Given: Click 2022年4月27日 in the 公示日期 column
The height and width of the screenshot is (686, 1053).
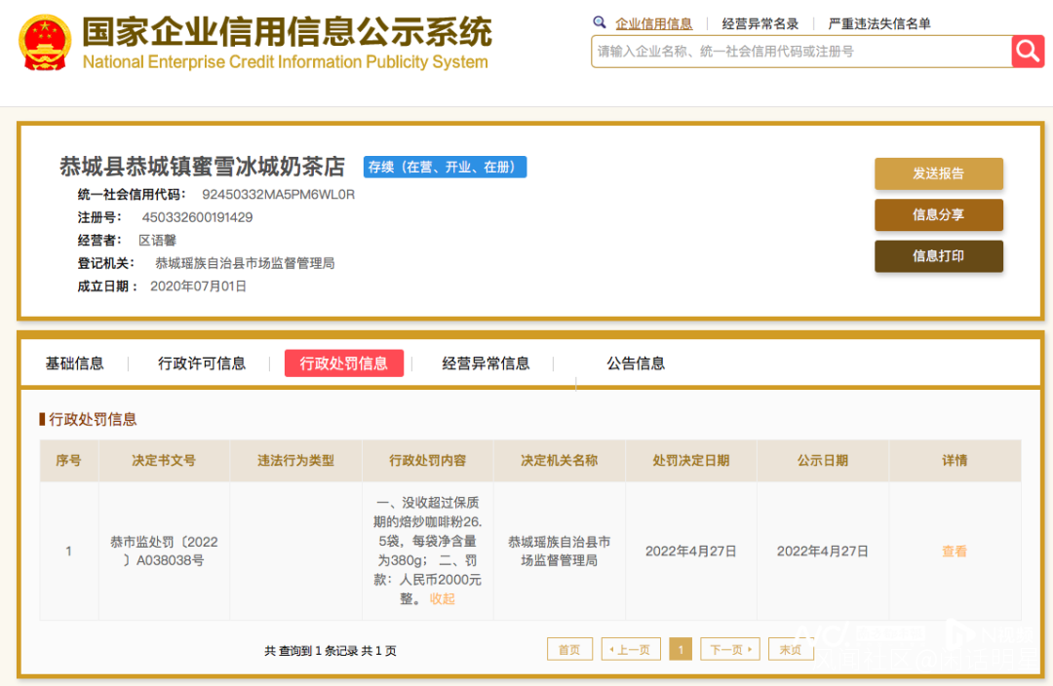Looking at the screenshot, I should click(822, 552).
